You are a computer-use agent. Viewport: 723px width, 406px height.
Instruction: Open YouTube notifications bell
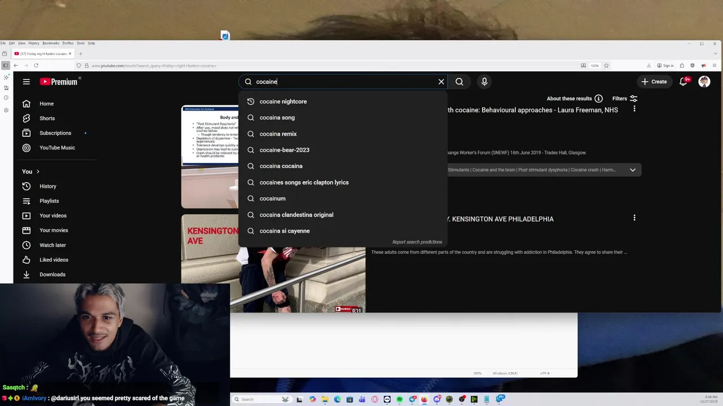(x=685, y=82)
